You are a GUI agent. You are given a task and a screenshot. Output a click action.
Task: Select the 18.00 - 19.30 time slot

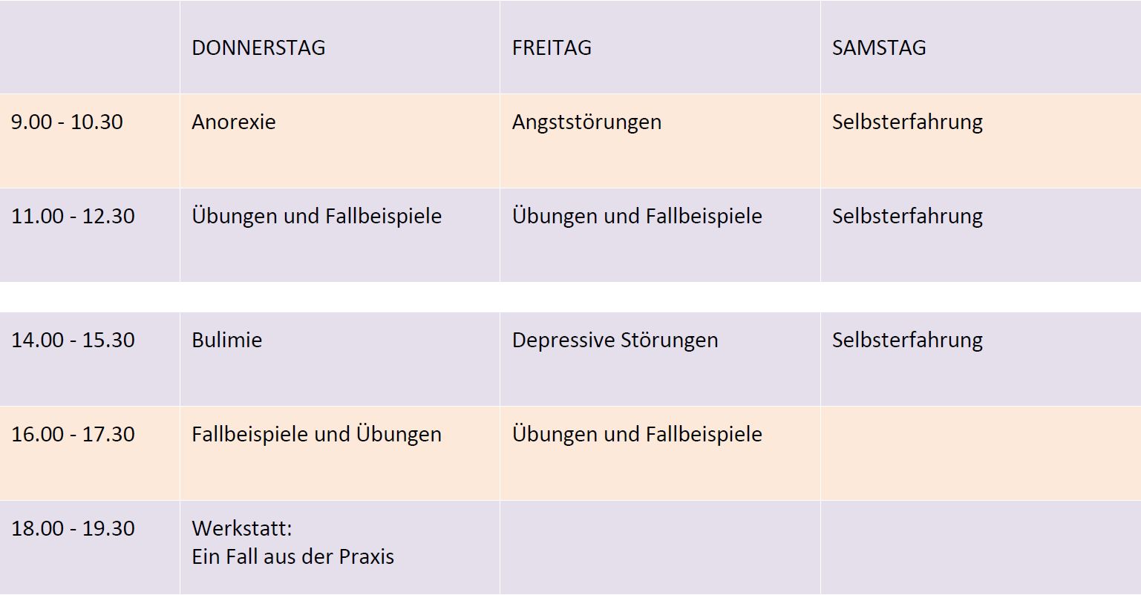[73, 528]
